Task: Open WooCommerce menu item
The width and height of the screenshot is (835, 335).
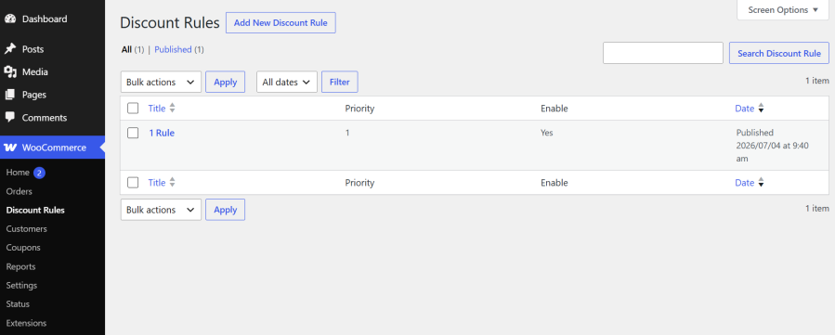Action: coord(52,148)
